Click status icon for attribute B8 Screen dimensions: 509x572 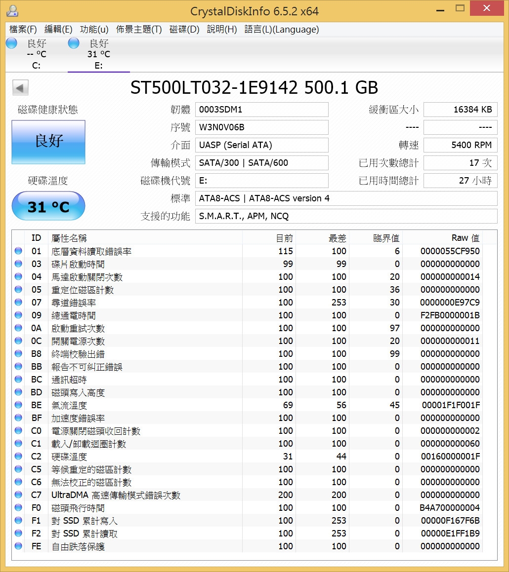(18, 353)
